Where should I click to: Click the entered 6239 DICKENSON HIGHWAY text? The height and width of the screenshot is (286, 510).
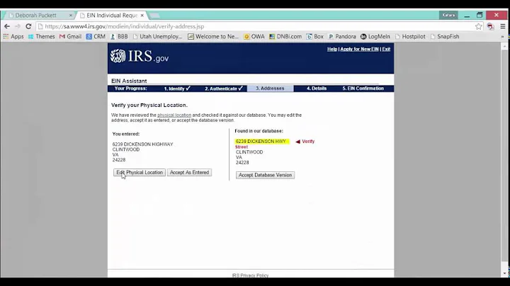pos(143,144)
